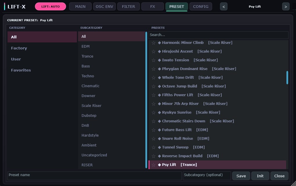Open the MAIN tab
Image resolution: width=296 pixels, height=186 pixels.
coord(80,6)
